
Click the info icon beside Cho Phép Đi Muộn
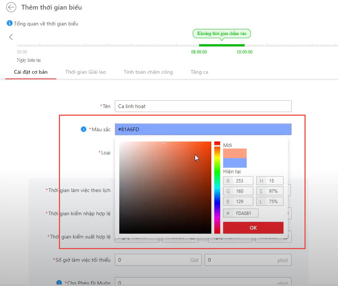point(59,283)
